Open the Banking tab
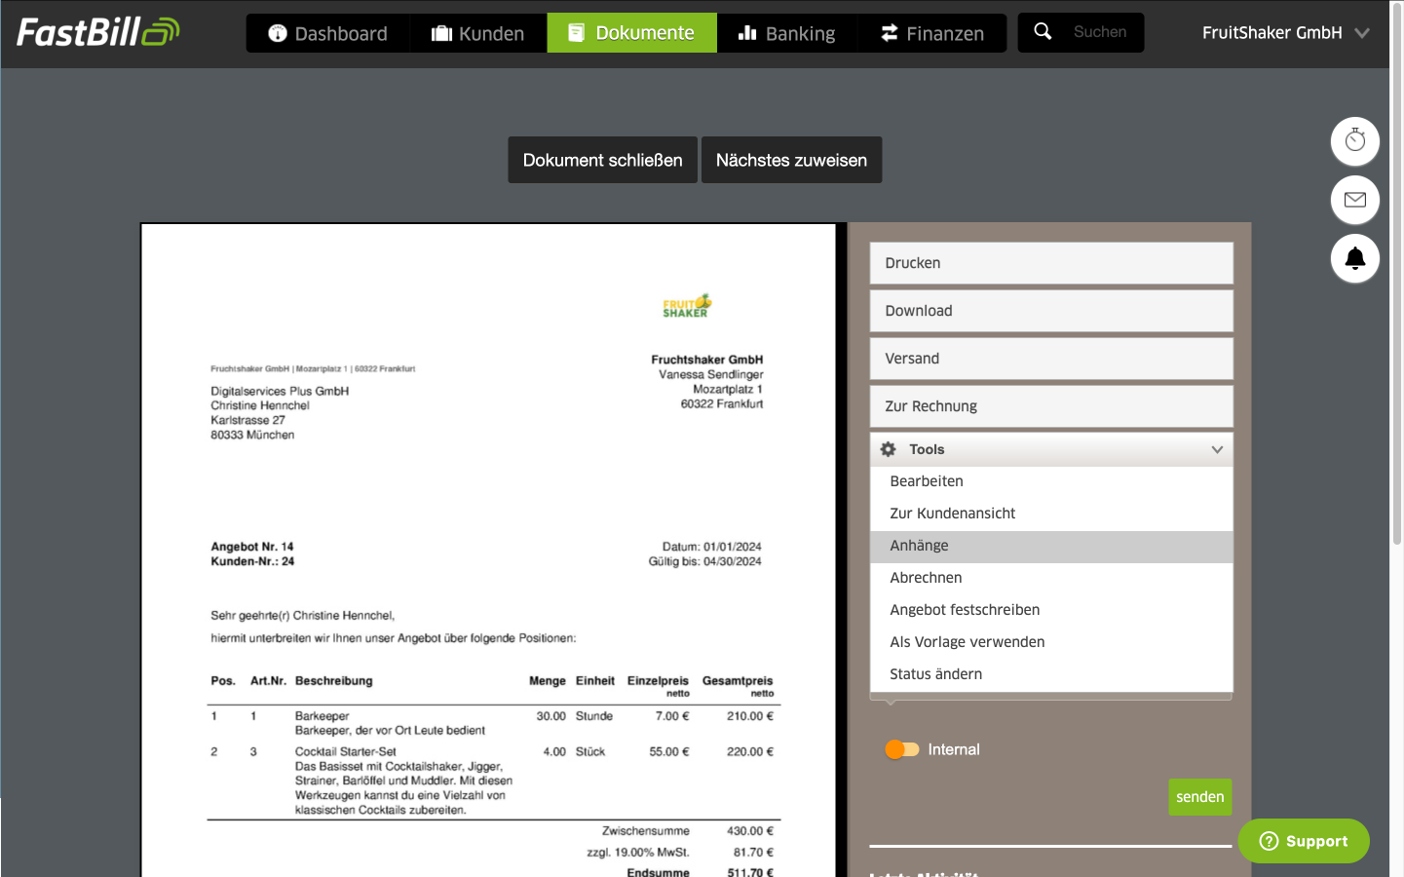 point(787,33)
